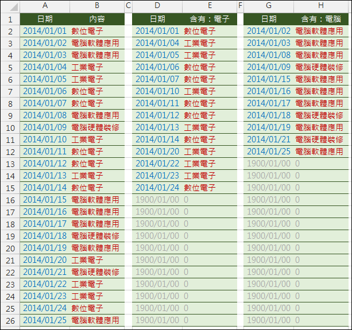The width and height of the screenshot is (352, 330).
Task: Select cell B25 數位電子
Action: (x=97, y=308)
